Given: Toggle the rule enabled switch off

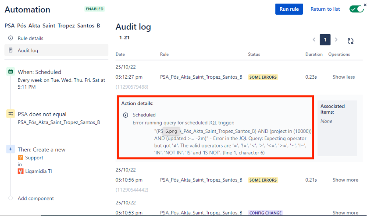Looking at the screenshot, I should pyautogui.click(x=356, y=9).
